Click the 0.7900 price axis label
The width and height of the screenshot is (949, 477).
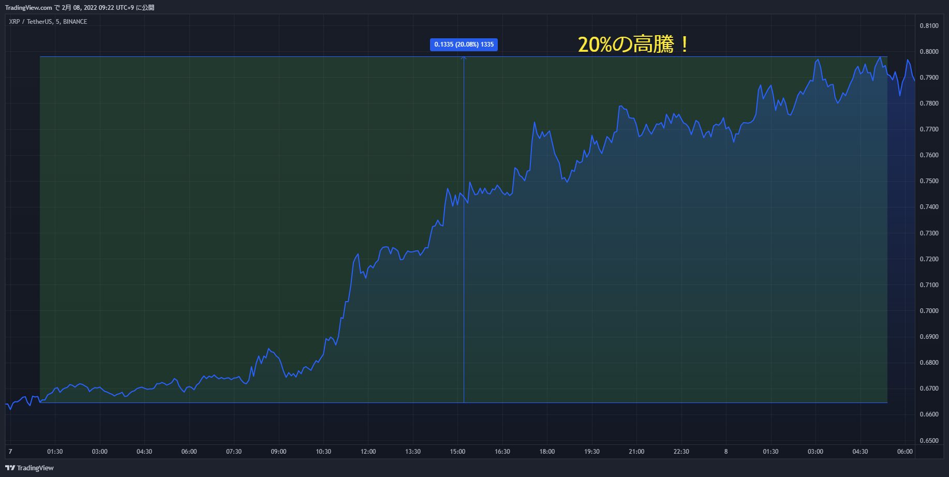tap(929, 78)
